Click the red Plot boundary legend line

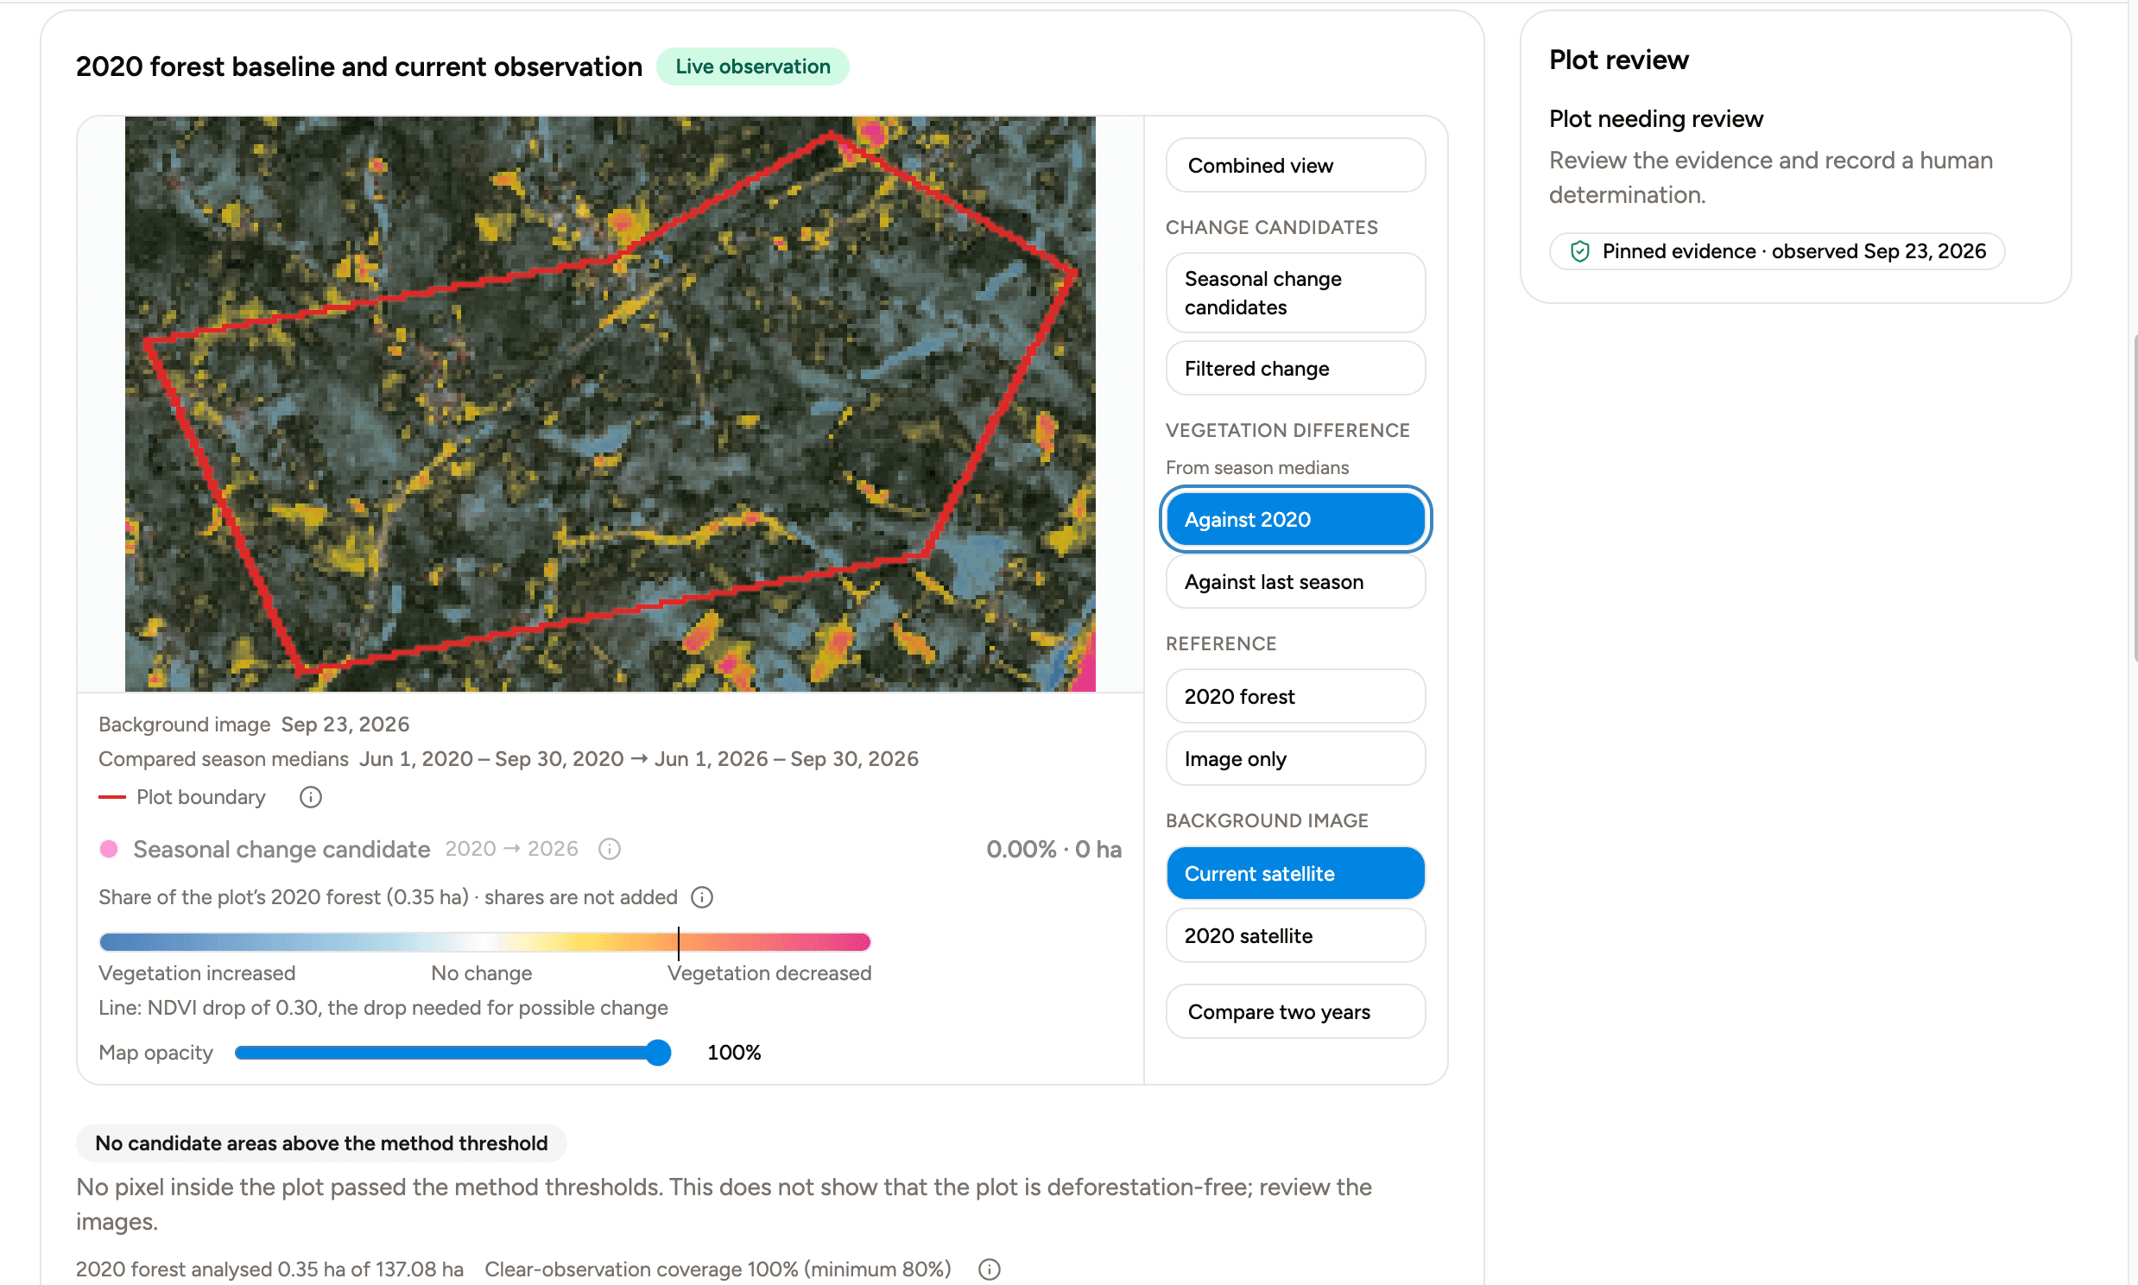point(112,796)
